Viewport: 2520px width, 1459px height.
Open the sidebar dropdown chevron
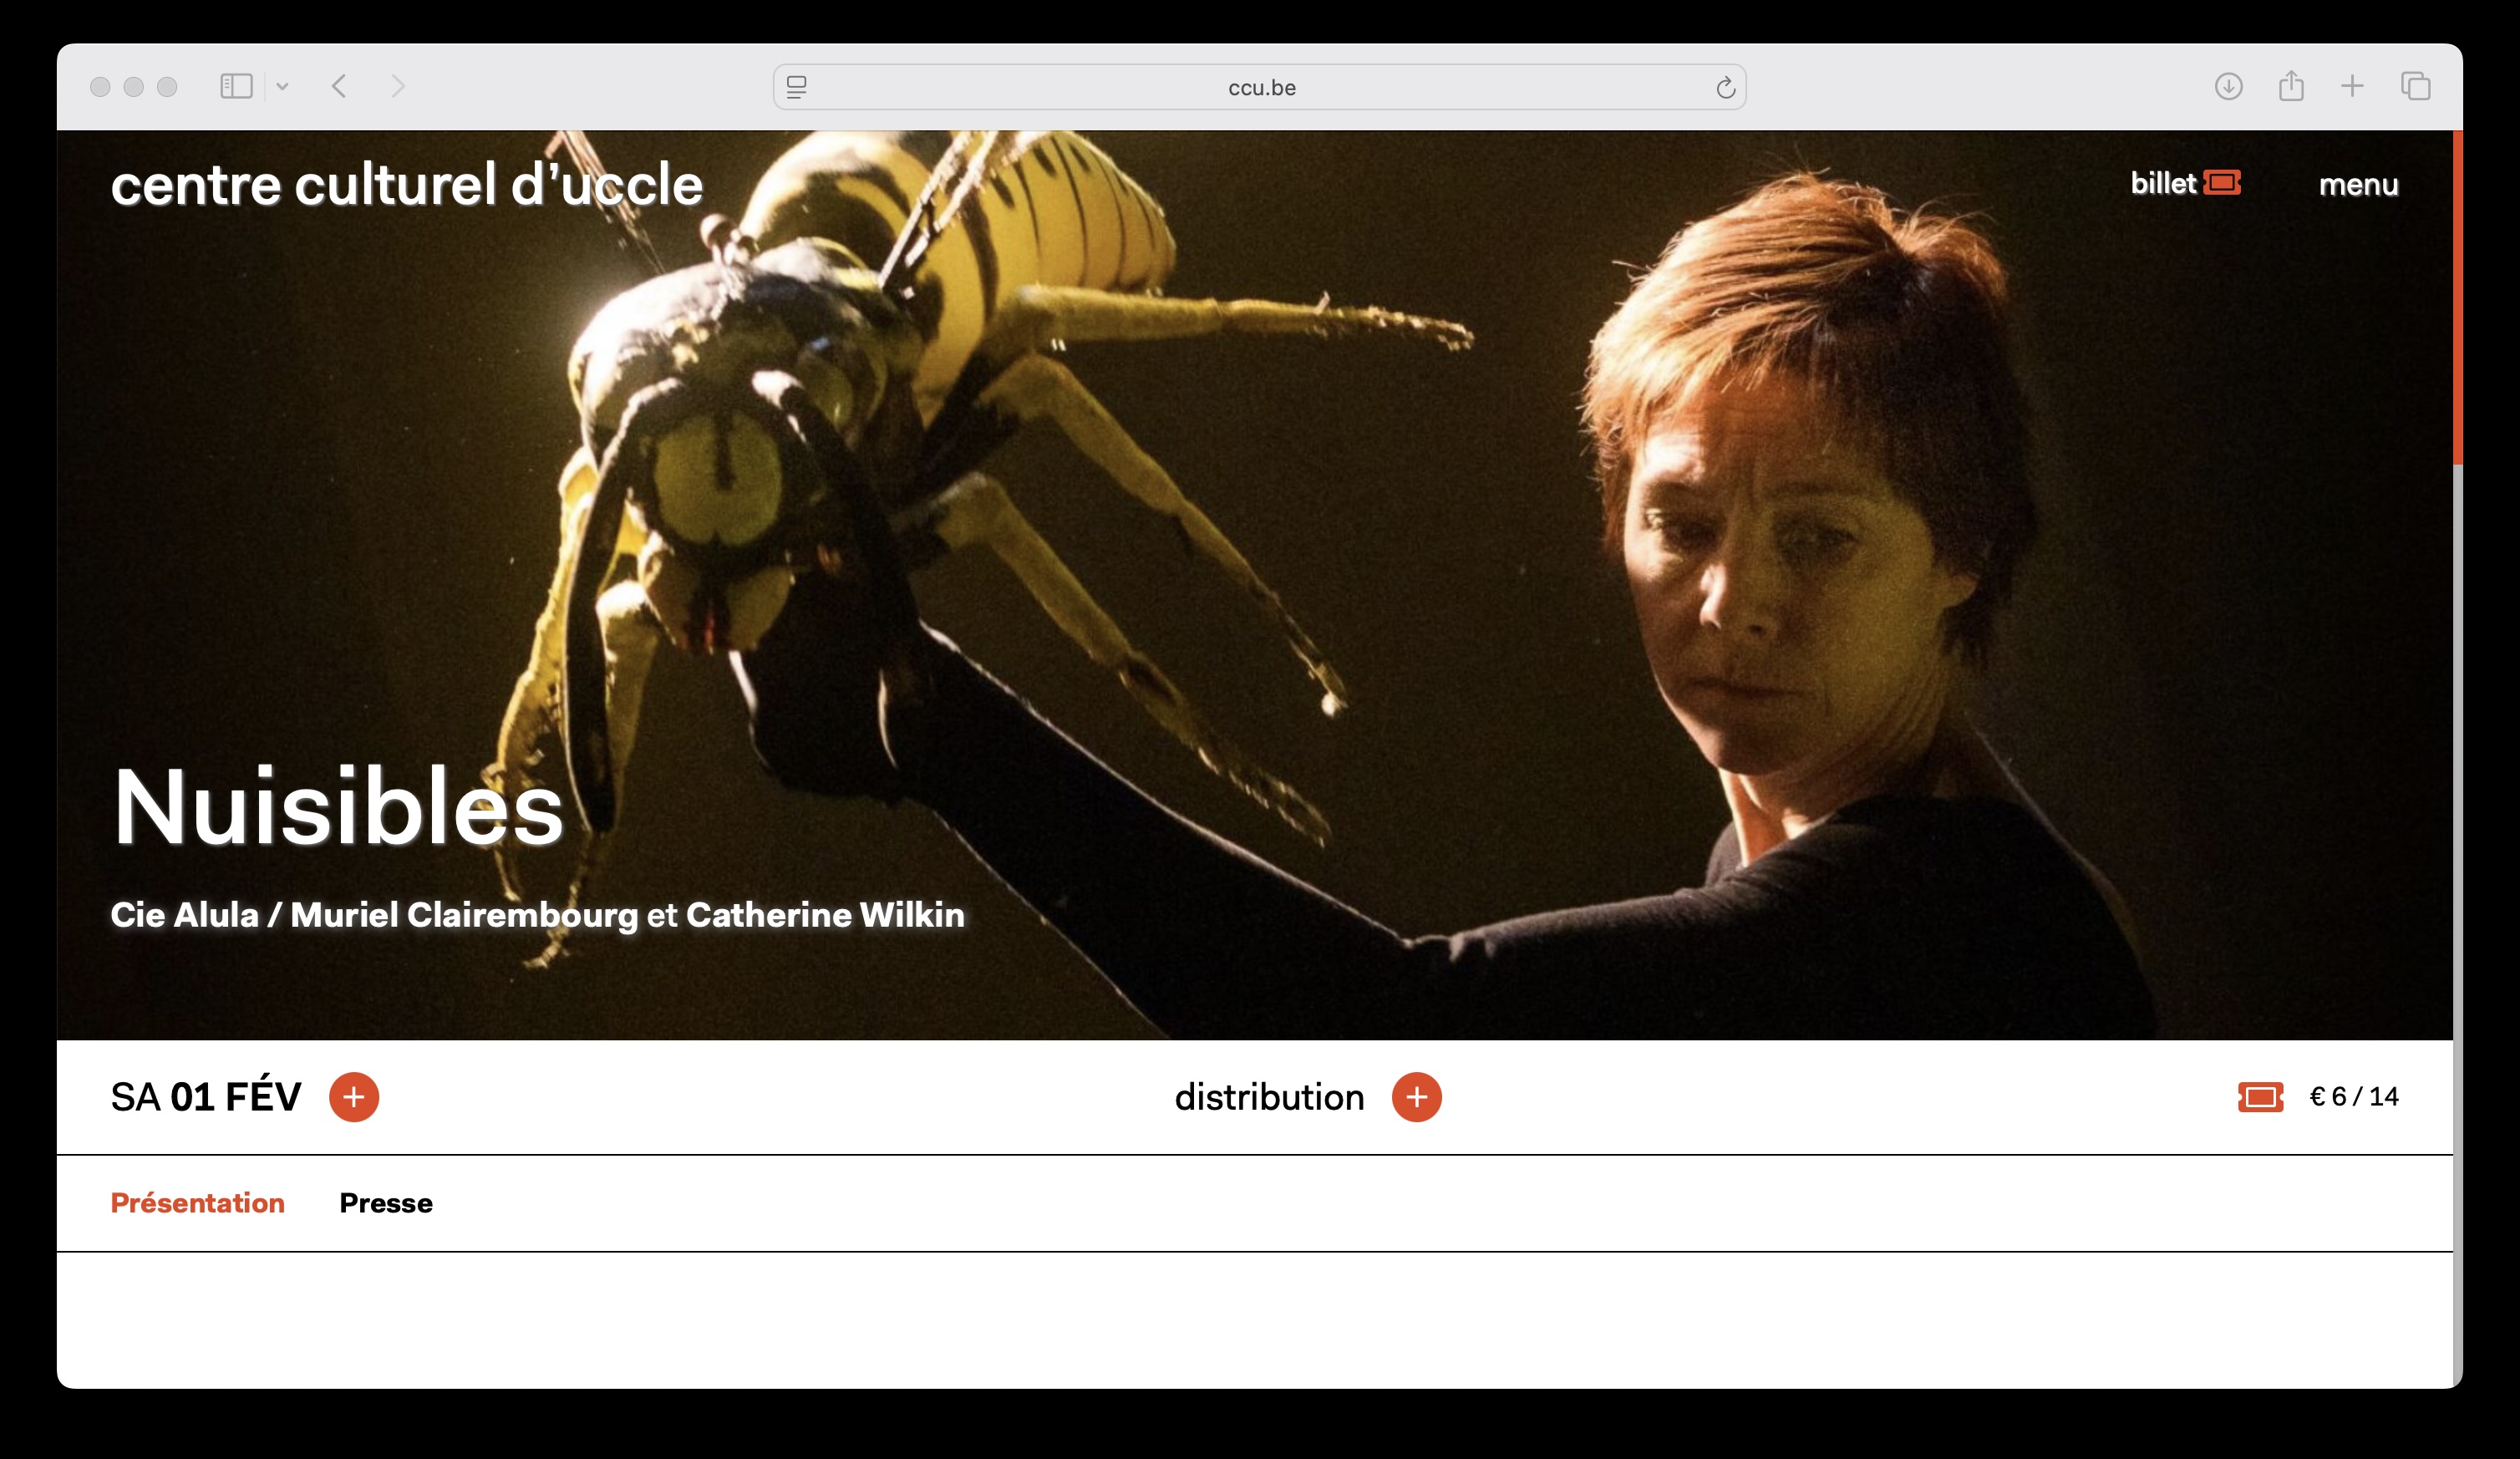click(x=283, y=87)
